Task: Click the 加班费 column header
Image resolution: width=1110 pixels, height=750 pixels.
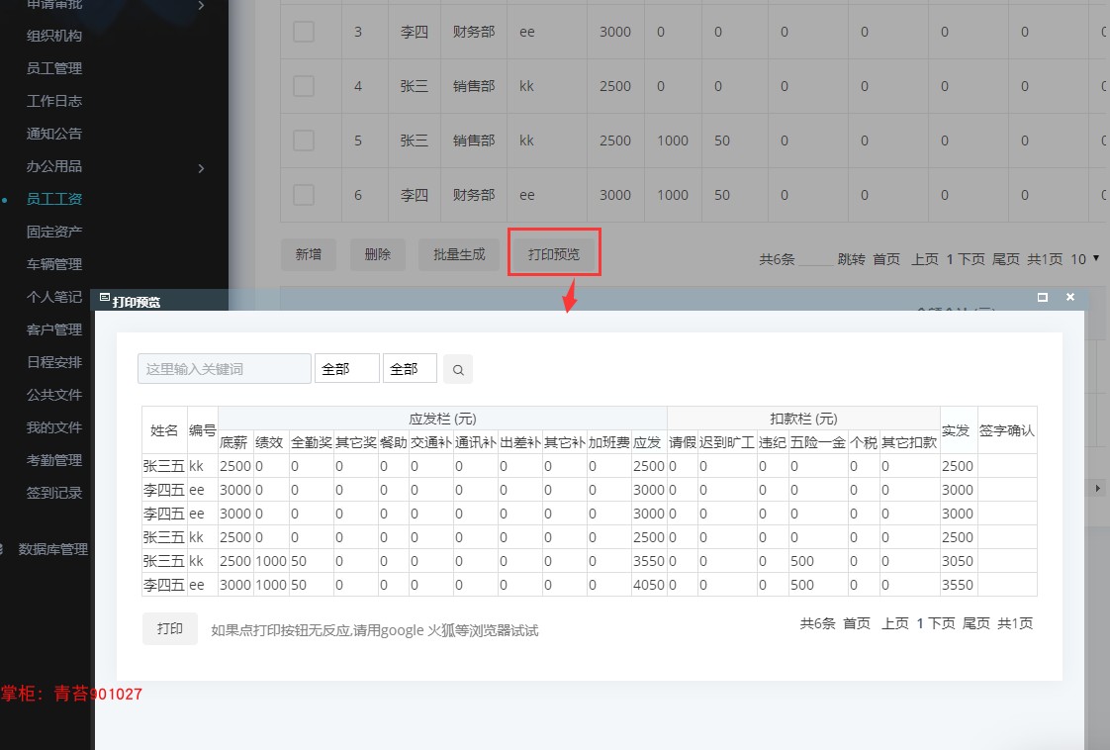Action: 608,442
